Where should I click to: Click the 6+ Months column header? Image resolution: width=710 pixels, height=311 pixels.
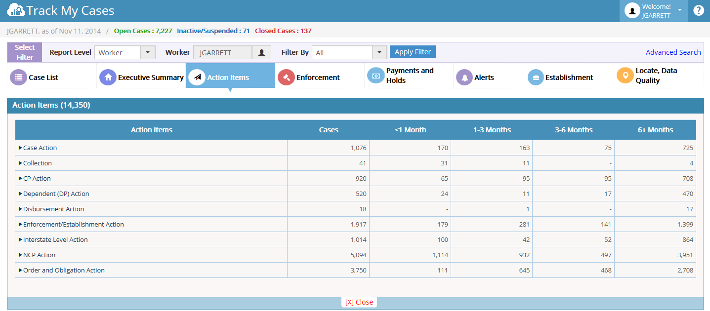point(655,130)
